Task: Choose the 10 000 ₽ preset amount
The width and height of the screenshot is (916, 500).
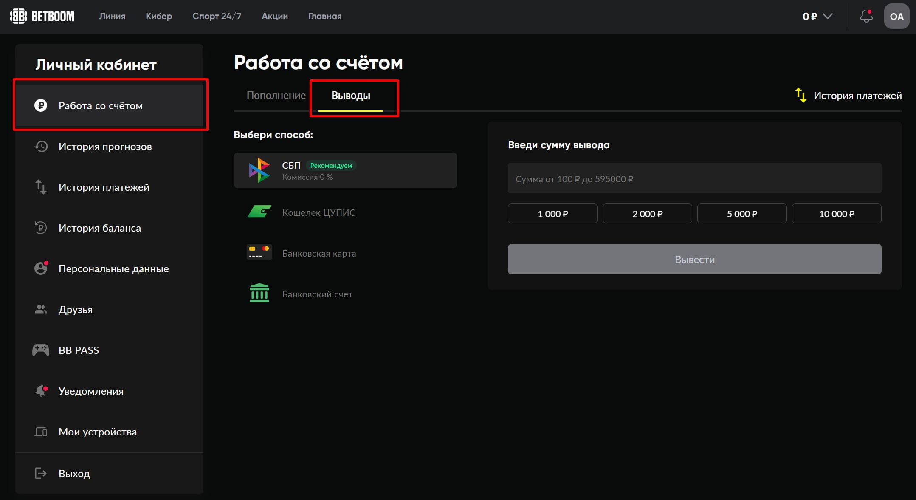Action: tap(837, 214)
